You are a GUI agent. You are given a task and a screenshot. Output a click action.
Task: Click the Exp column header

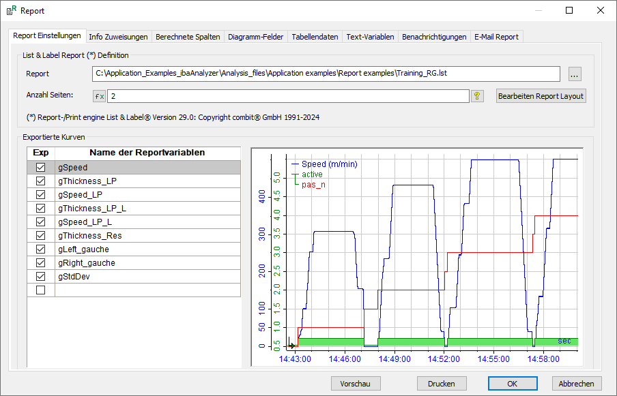(41, 153)
